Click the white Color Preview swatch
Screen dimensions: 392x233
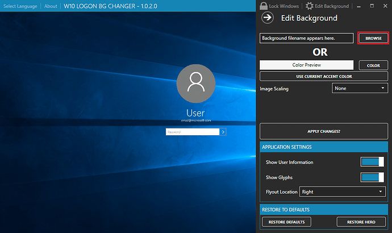307,65
